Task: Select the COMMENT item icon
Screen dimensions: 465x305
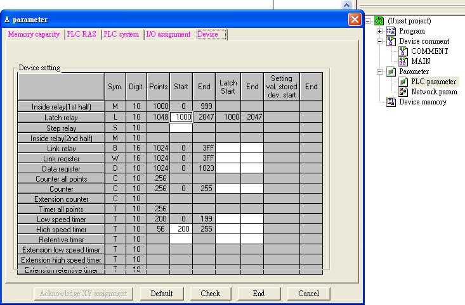Action: coord(403,51)
